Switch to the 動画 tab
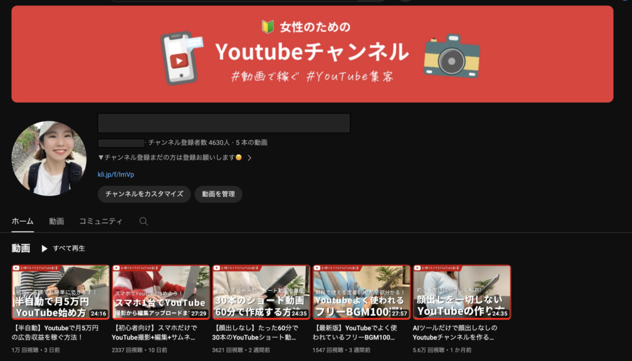 56,221
